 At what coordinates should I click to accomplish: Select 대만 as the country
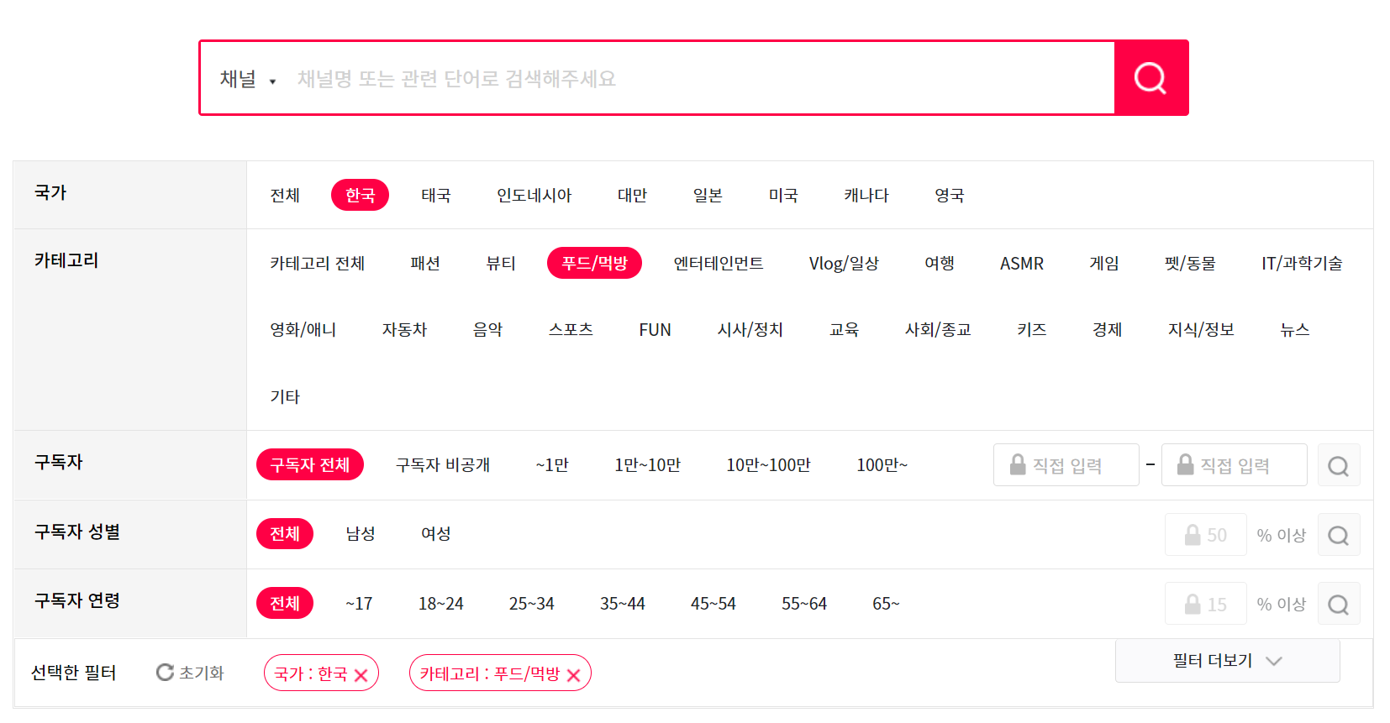click(632, 195)
